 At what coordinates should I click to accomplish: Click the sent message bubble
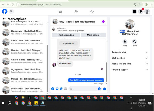(86, 80)
